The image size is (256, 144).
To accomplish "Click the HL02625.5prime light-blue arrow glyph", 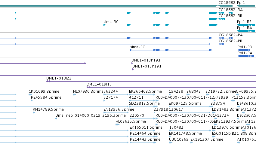I will pyautogui.click(x=117, y=124).
